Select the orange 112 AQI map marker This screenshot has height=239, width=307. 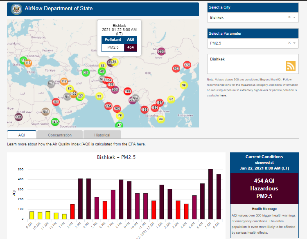pos(64,81)
